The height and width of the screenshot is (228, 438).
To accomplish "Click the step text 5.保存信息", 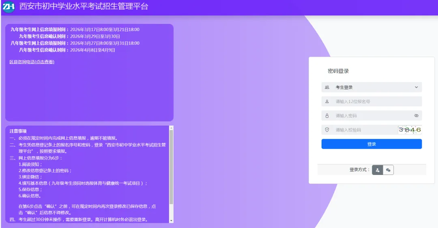I will pyautogui.click(x=30, y=190).
